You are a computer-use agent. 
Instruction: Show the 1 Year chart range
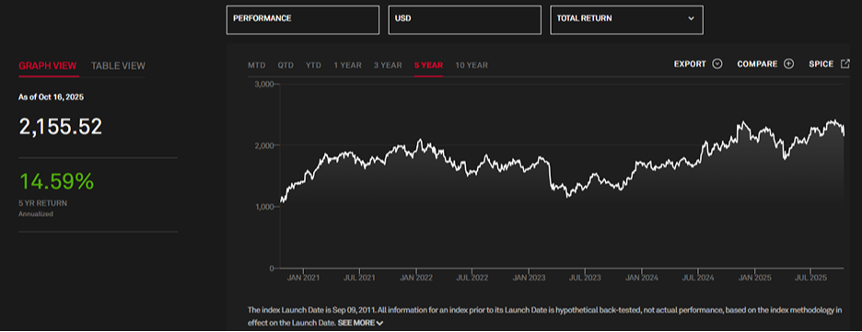[347, 65]
